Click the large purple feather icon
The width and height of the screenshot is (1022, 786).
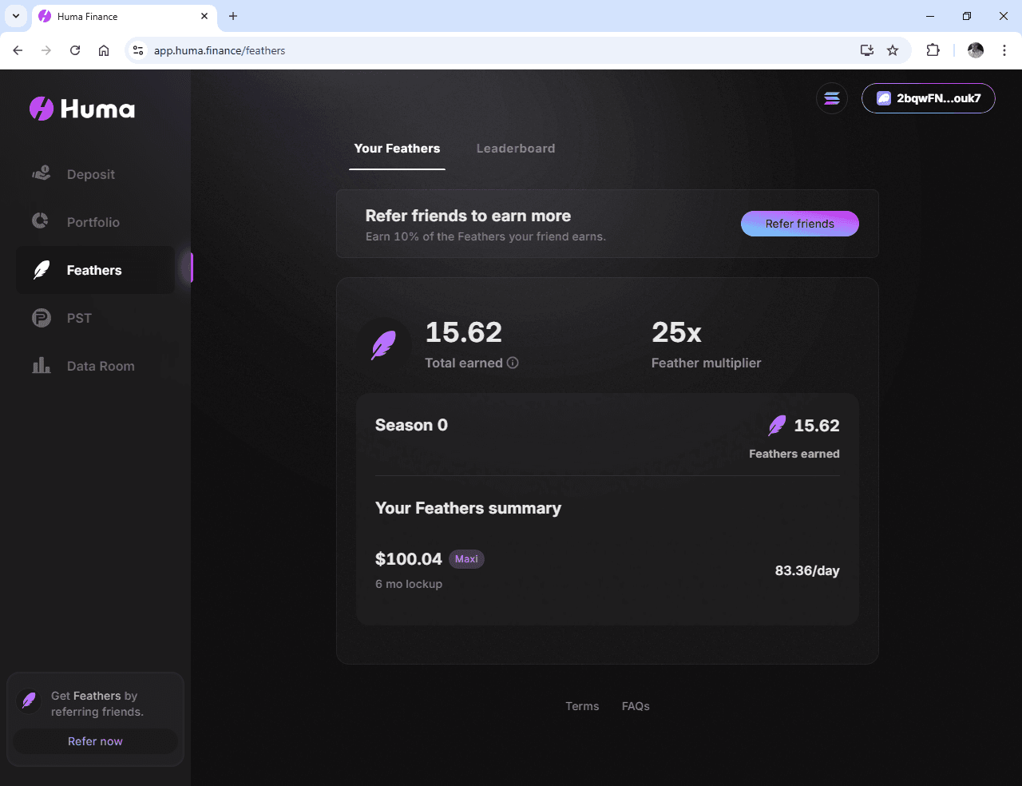[x=384, y=345]
